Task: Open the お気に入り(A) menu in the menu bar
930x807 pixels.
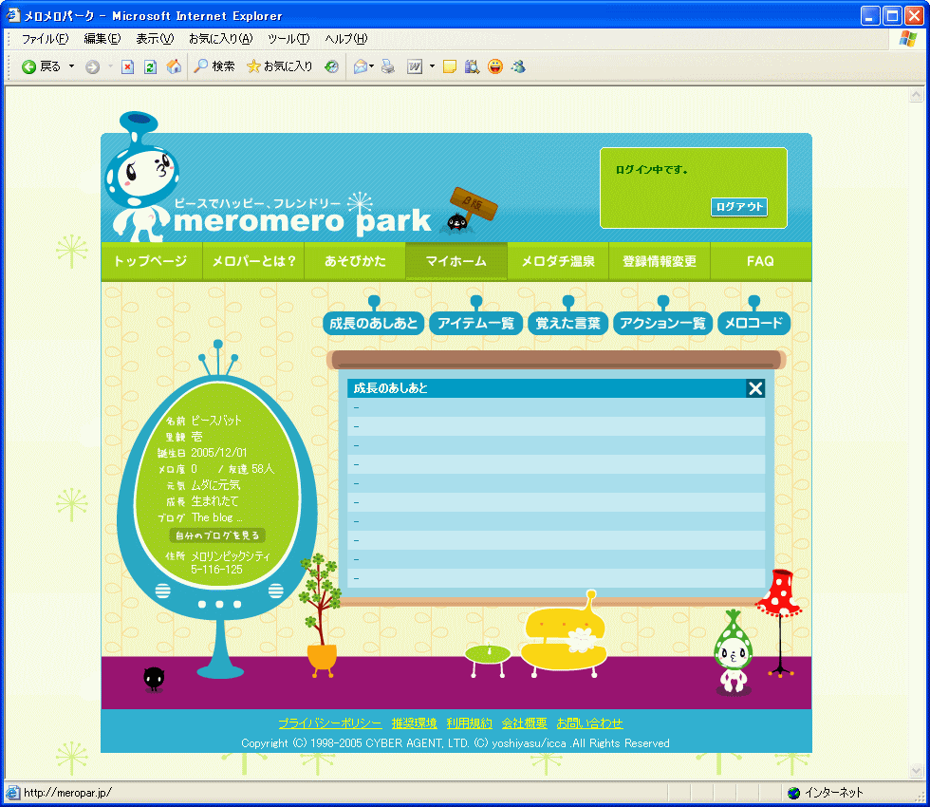Action: [x=220, y=39]
